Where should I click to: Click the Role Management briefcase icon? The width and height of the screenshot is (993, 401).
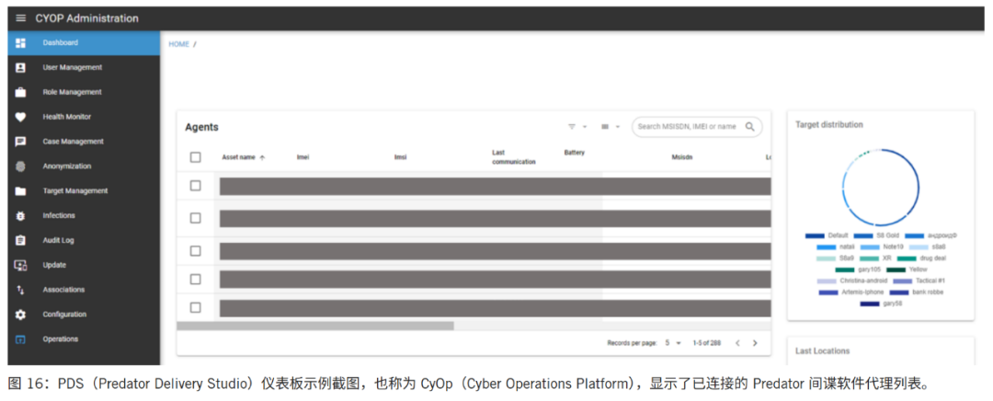click(x=20, y=93)
